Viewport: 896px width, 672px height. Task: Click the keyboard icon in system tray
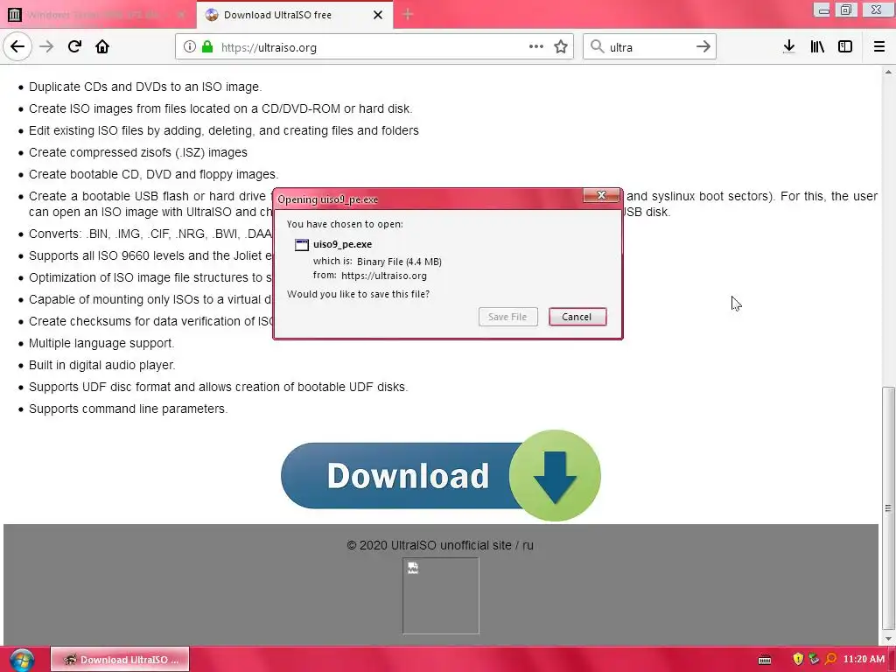tap(765, 660)
